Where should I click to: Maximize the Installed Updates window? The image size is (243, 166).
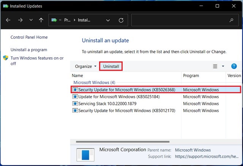click(217, 6)
